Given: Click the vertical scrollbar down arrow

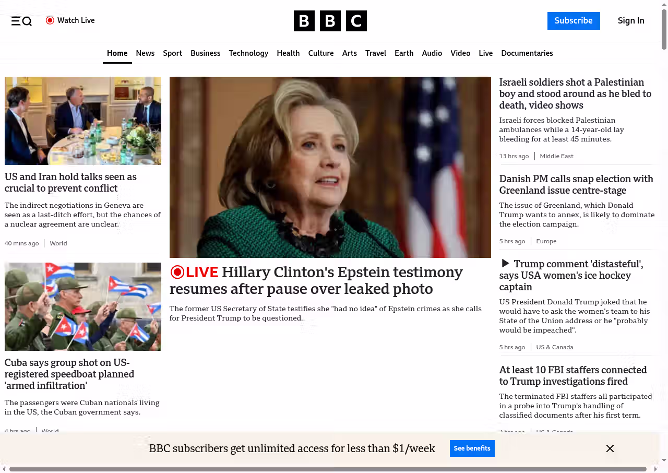Looking at the screenshot, I should (x=664, y=460).
